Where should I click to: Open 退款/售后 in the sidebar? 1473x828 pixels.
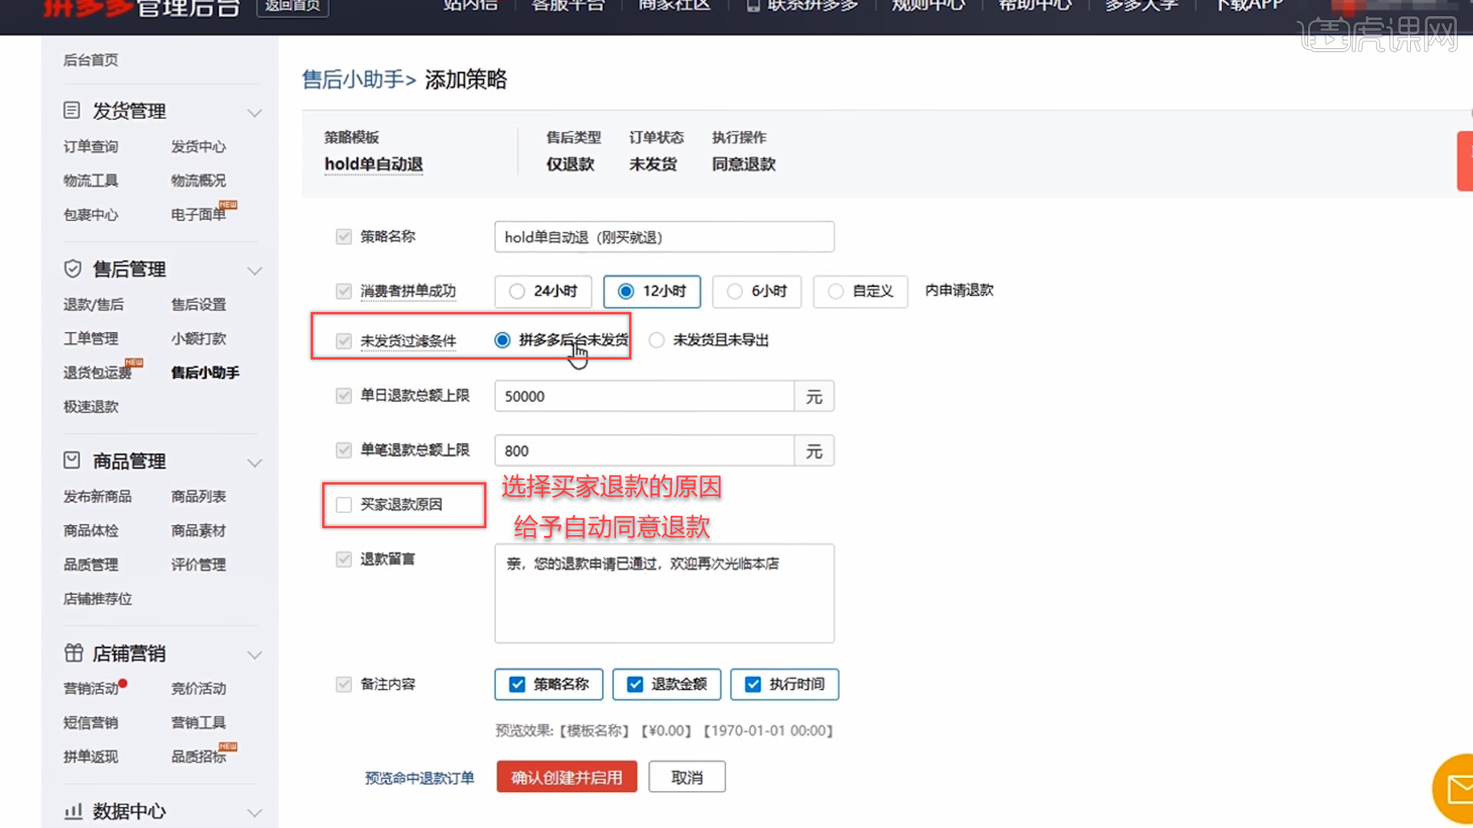click(x=93, y=304)
